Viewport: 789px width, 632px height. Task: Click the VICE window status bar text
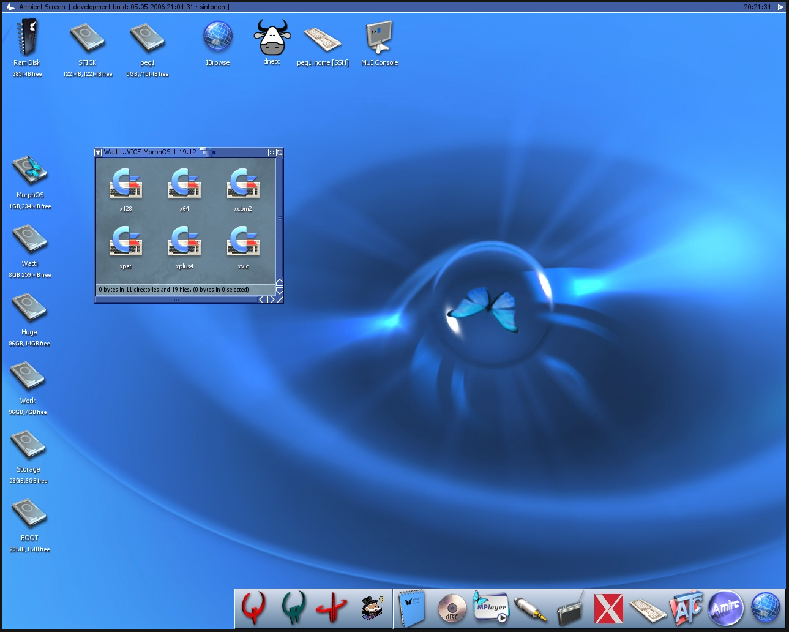174,290
